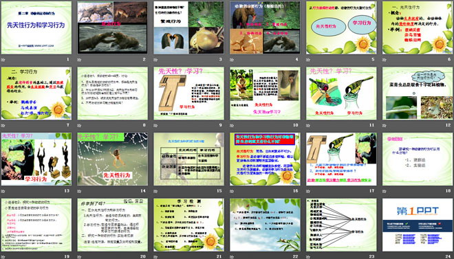454x259 pixels.
Task: Select slide 3 with the penguins photo
Action: click(x=188, y=27)
